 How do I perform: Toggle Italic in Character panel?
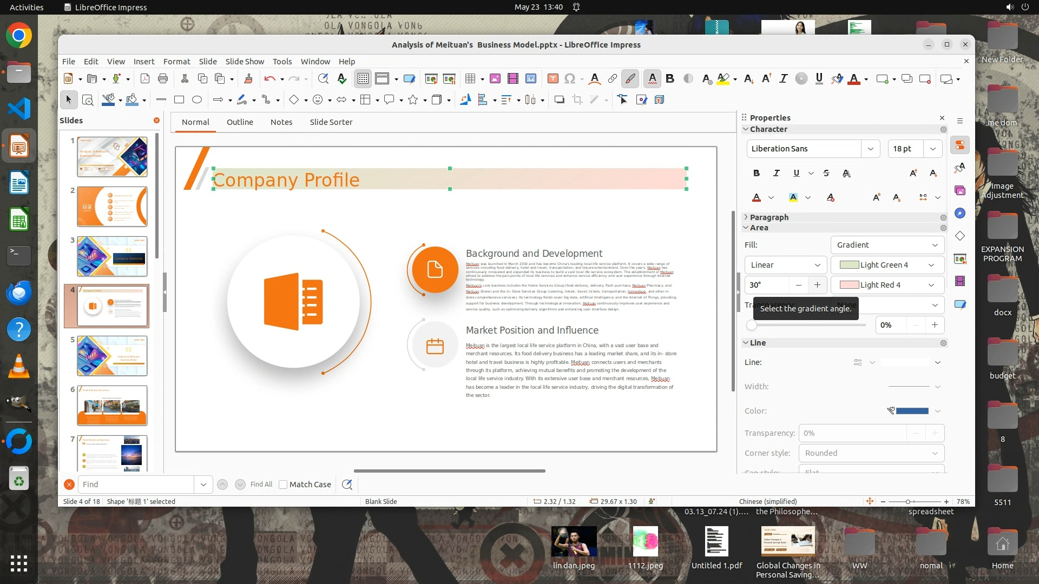pyautogui.click(x=776, y=173)
